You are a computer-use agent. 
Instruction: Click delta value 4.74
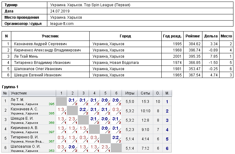pyautogui.click(x=214, y=75)
